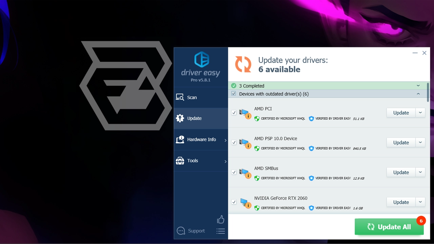The width and height of the screenshot is (434, 244).
Task: Click the AMD PSP 10.0 Device icon
Action: 245,143
